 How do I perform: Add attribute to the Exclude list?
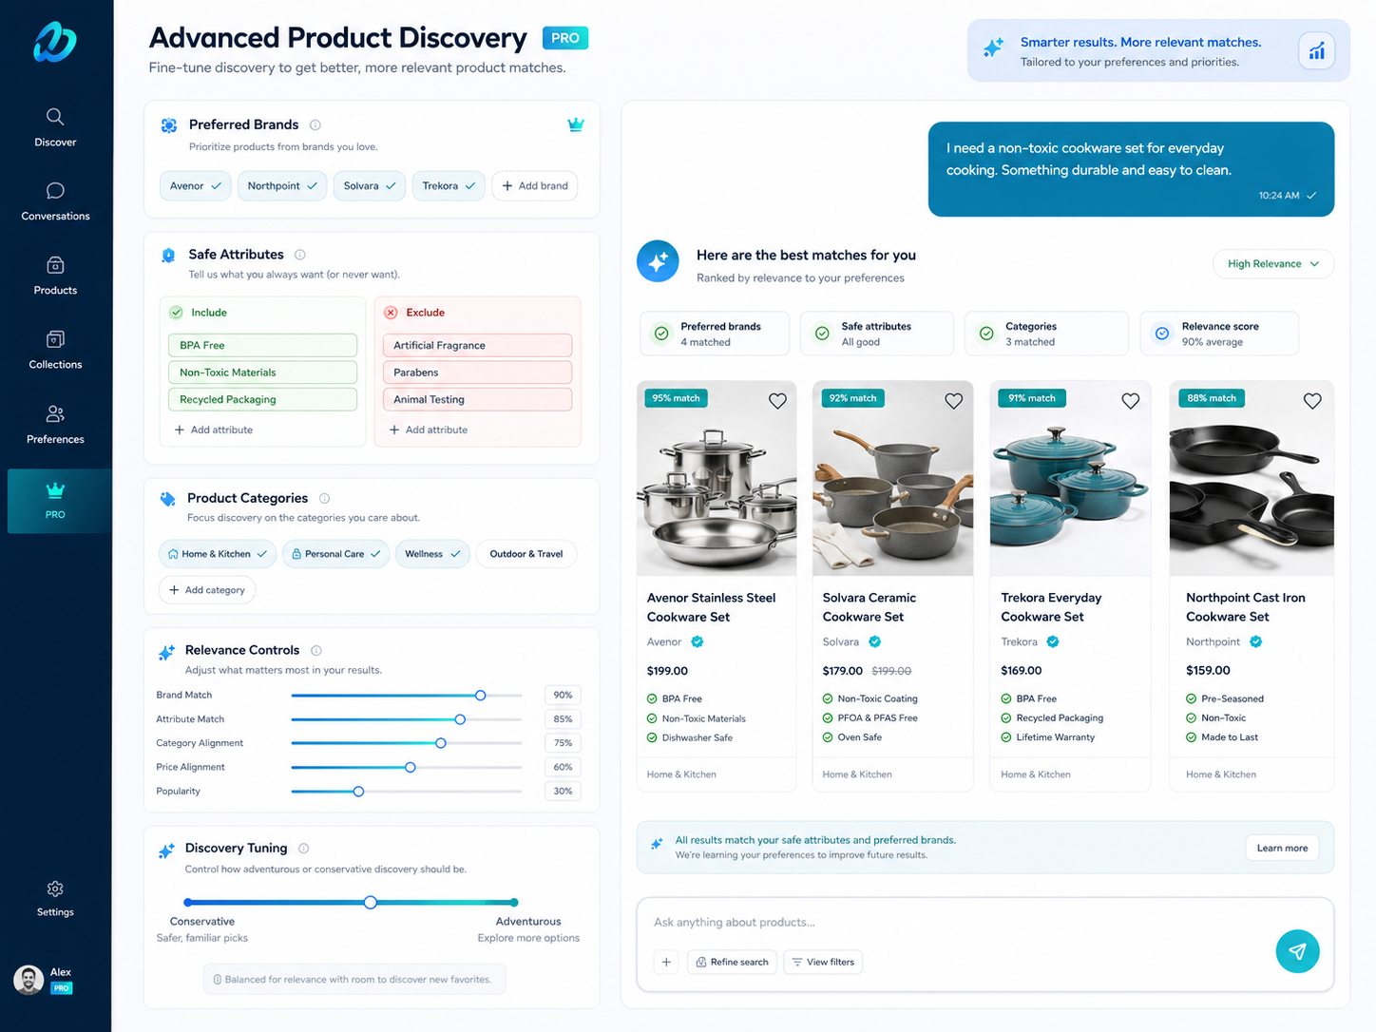point(429,430)
